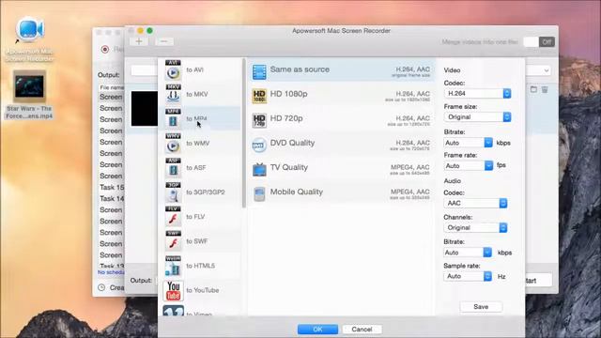Choose the 'to MP4' format
The height and width of the screenshot is (338, 601).
click(x=200, y=118)
